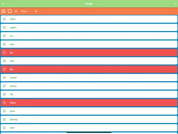
Task: Uncheck the word 'after'
Action: (4, 19)
